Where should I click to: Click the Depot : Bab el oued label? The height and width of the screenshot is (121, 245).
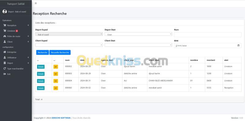tap(17, 12)
